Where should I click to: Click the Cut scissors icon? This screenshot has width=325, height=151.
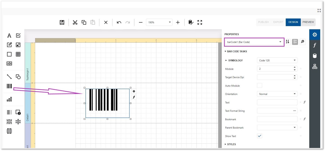[x=75, y=22]
